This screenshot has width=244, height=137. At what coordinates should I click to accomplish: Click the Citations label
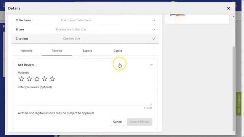click(22, 39)
